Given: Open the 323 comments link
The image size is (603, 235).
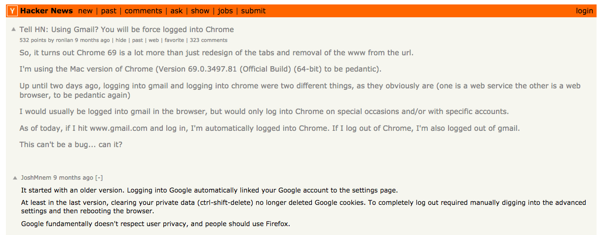Looking at the screenshot, I should click(x=209, y=40).
